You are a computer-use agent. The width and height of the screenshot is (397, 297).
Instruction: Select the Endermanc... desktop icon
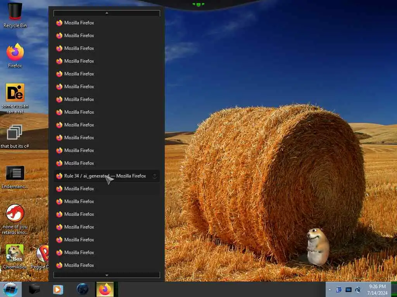[x=15, y=177]
